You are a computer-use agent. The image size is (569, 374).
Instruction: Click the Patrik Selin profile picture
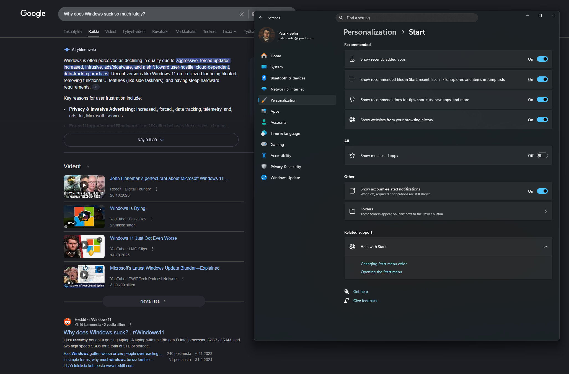(267, 35)
